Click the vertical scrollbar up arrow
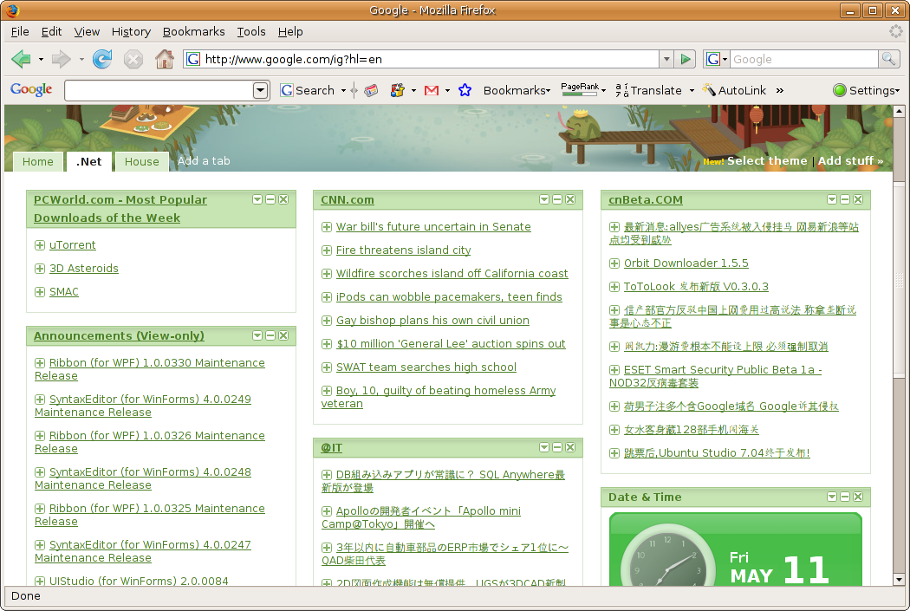Viewport: 910px width, 611px height. tap(899, 111)
